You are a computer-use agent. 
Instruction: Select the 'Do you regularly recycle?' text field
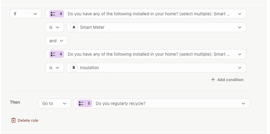121,103
